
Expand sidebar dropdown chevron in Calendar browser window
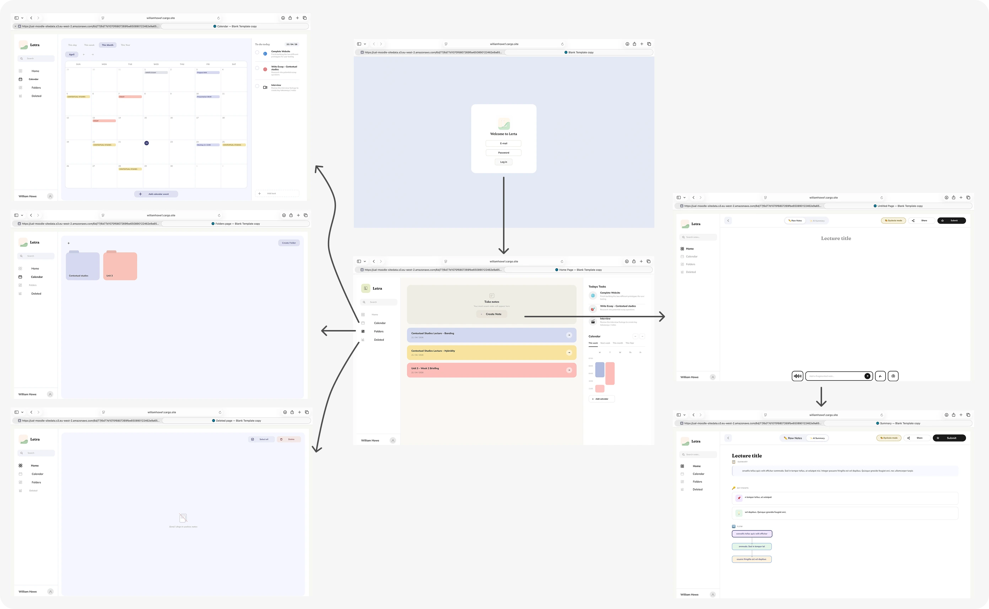coord(22,18)
